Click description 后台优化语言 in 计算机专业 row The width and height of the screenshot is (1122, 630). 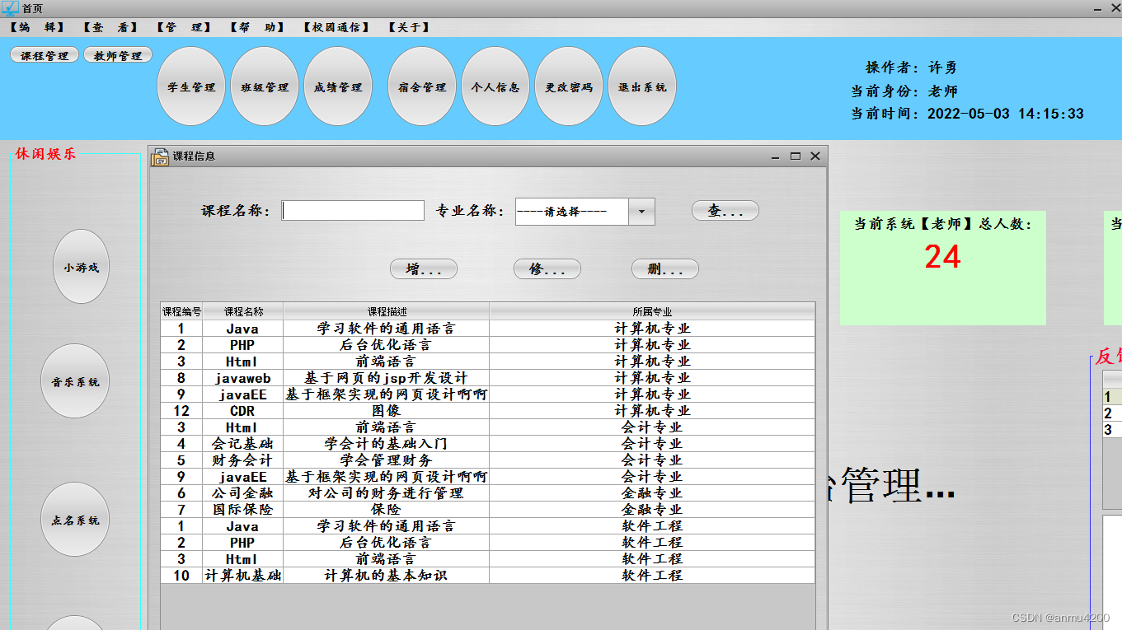click(x=386, y=345)
